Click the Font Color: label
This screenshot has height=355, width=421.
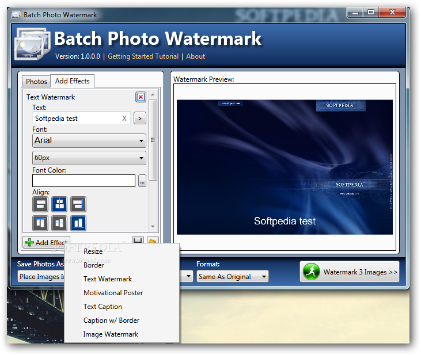(49, 170)
